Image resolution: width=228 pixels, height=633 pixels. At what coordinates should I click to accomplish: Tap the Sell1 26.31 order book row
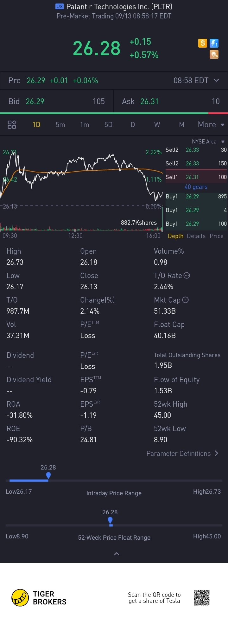[196, 177]
